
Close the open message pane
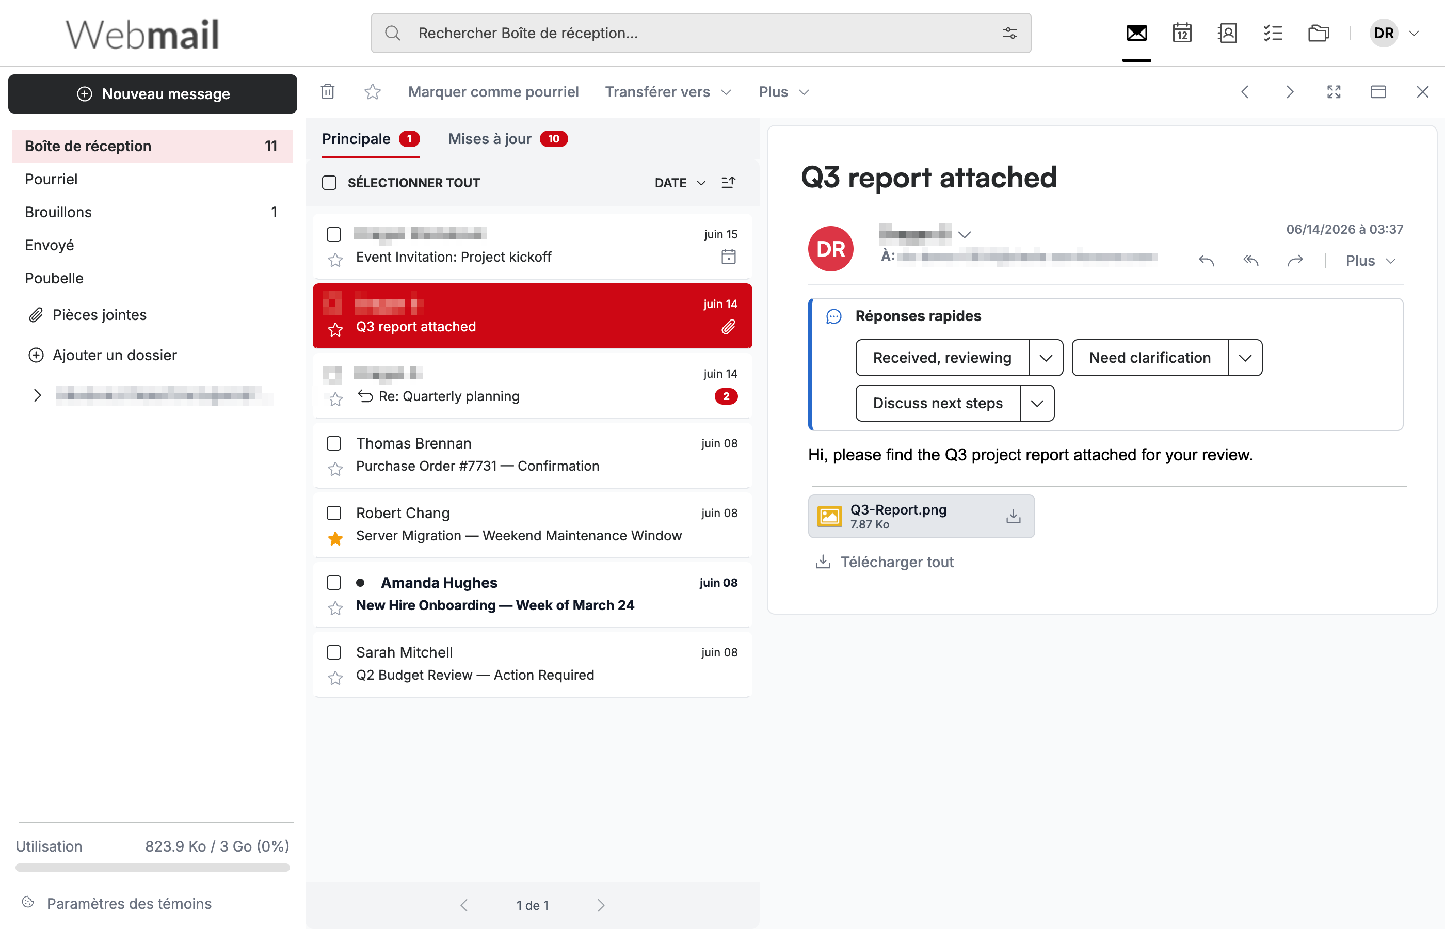tap(1423, 92)
